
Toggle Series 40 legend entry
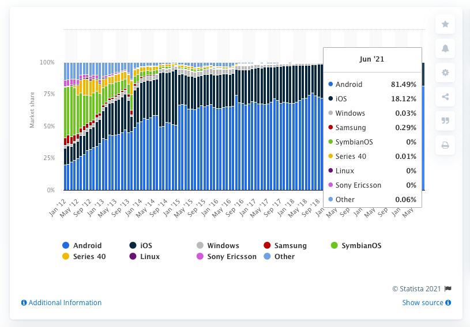click(x=89, y=257)
